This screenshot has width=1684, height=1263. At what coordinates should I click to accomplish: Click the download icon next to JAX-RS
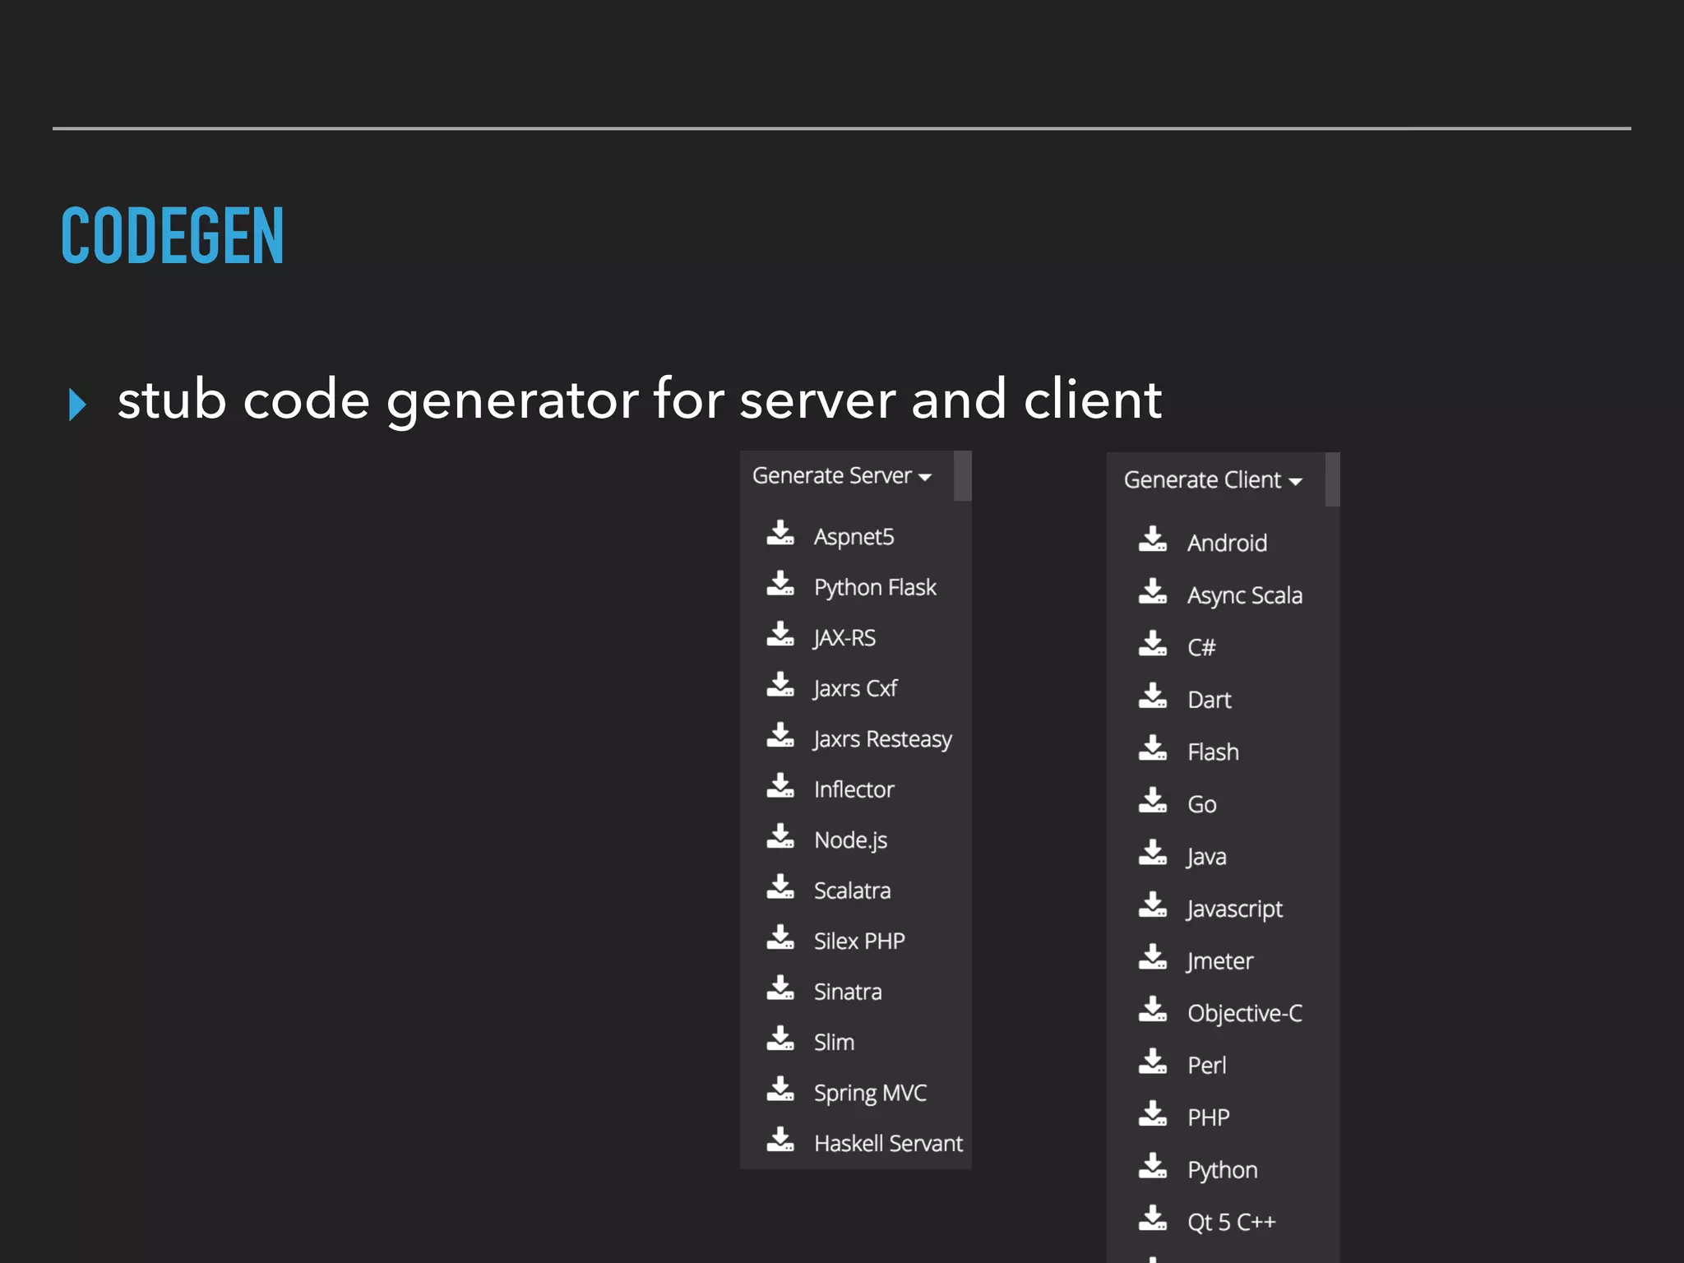pos(780,634)
